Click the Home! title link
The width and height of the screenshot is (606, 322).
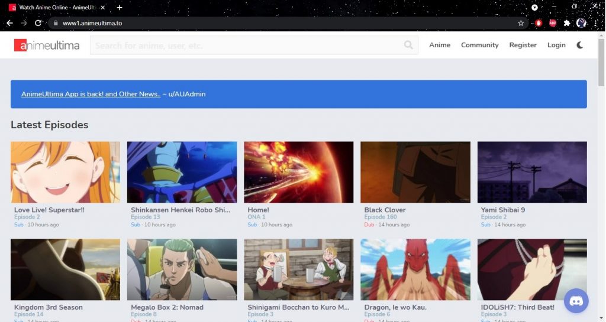(258, 210)
